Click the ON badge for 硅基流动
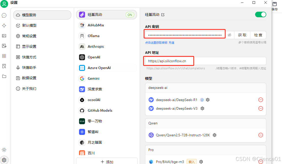Screen dimensions: 282x164 (x=130, y=15)
